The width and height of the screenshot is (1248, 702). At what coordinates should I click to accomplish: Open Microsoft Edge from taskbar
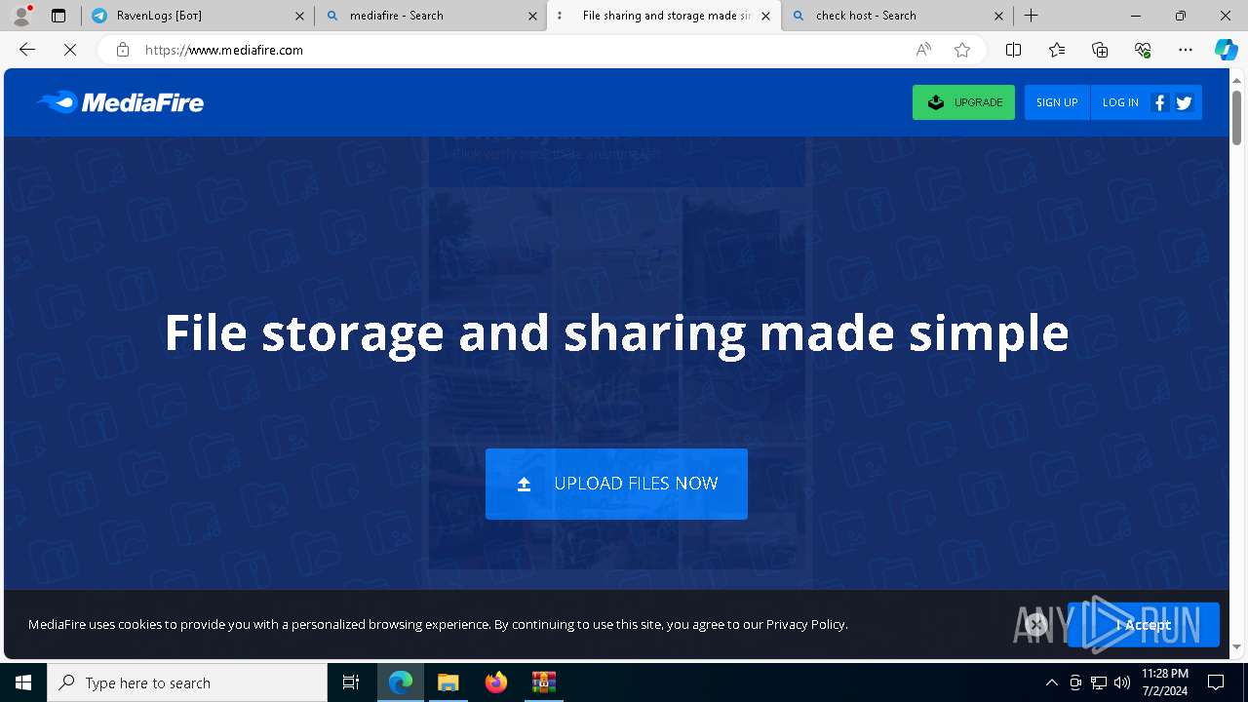tap(401, 682)
